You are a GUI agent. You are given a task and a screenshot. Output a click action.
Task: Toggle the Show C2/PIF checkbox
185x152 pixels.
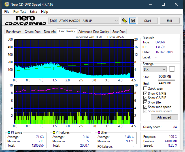(145, 98)
